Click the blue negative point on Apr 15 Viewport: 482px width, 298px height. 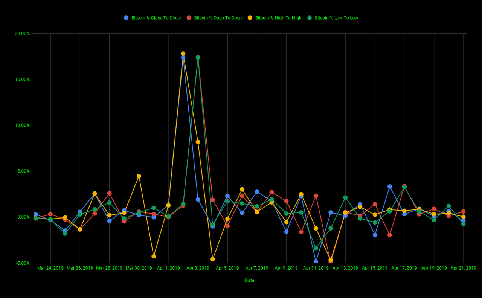[x=375, y=235]
